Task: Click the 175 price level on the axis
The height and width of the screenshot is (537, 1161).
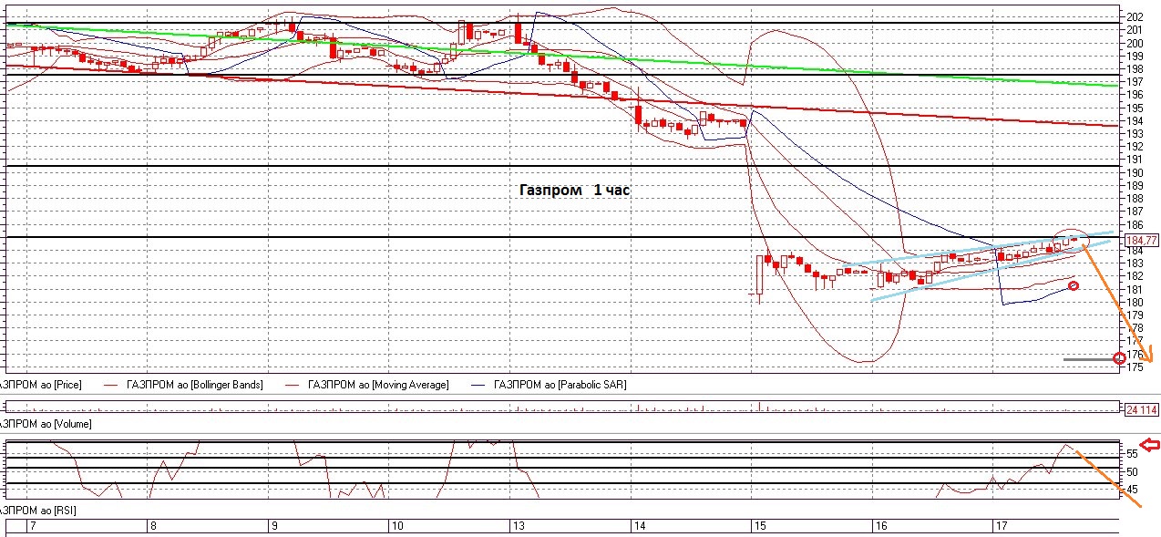Action: click(1135, 367)
